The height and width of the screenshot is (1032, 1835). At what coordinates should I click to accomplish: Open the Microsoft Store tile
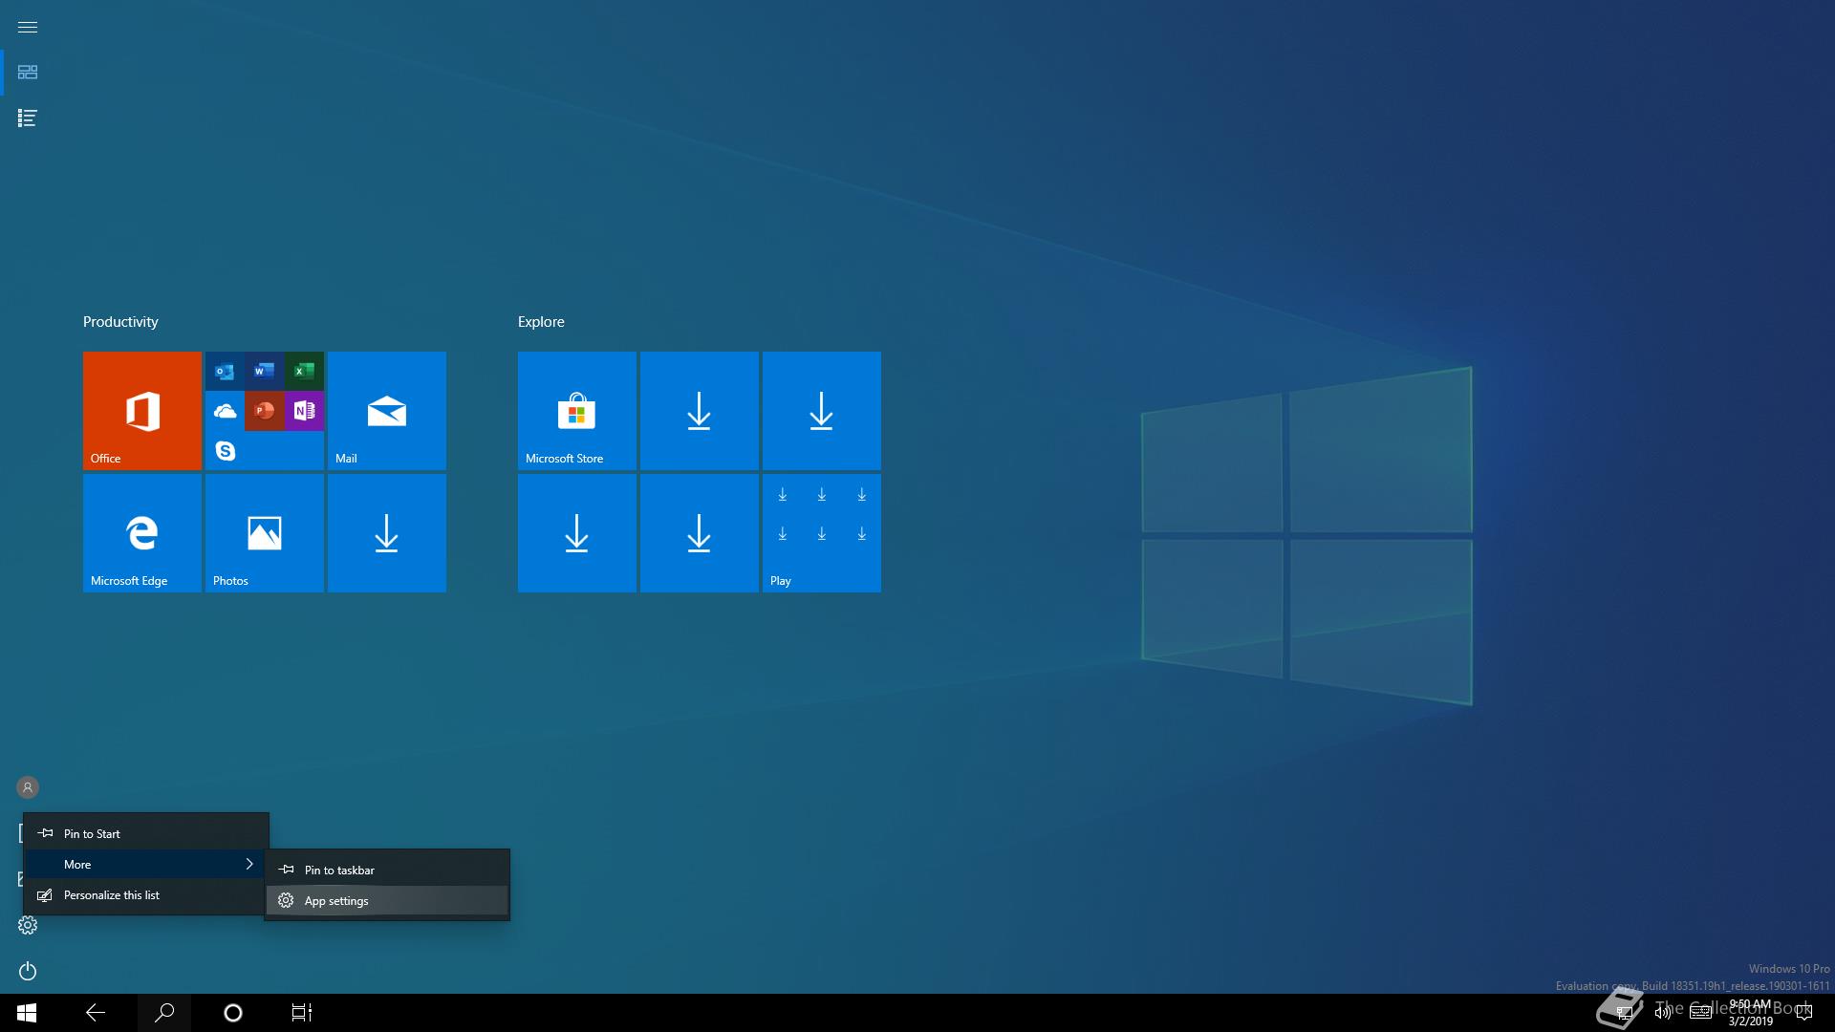(577, 411)
